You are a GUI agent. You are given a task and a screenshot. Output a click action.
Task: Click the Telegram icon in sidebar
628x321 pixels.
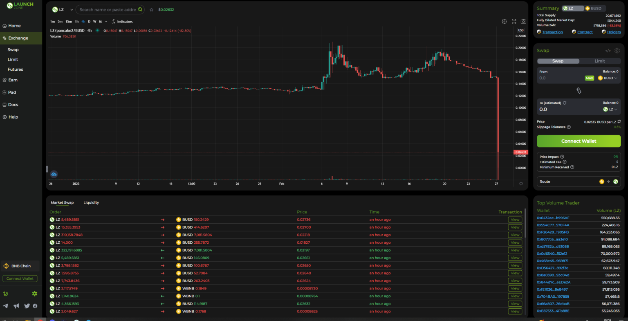(5, 306)
